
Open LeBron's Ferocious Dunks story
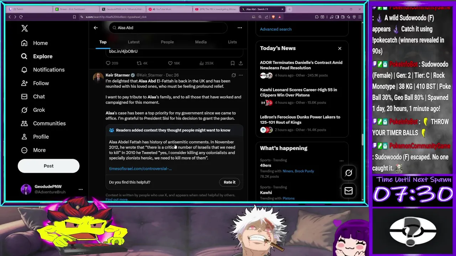[301, 123]
